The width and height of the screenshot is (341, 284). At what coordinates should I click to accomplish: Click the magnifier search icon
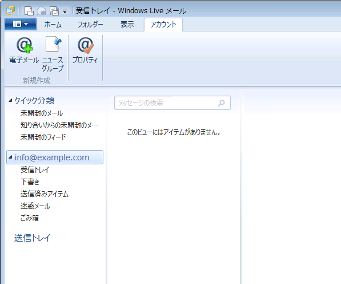[x=221, y=103]
